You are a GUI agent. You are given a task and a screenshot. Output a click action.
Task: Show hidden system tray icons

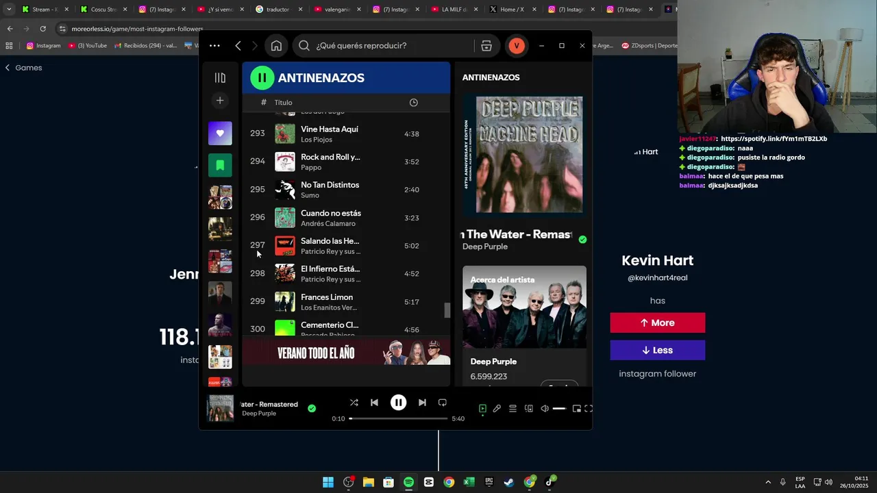point(768,482)
